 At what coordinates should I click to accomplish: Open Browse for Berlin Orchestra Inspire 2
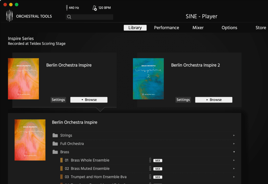tap(214, 100)
